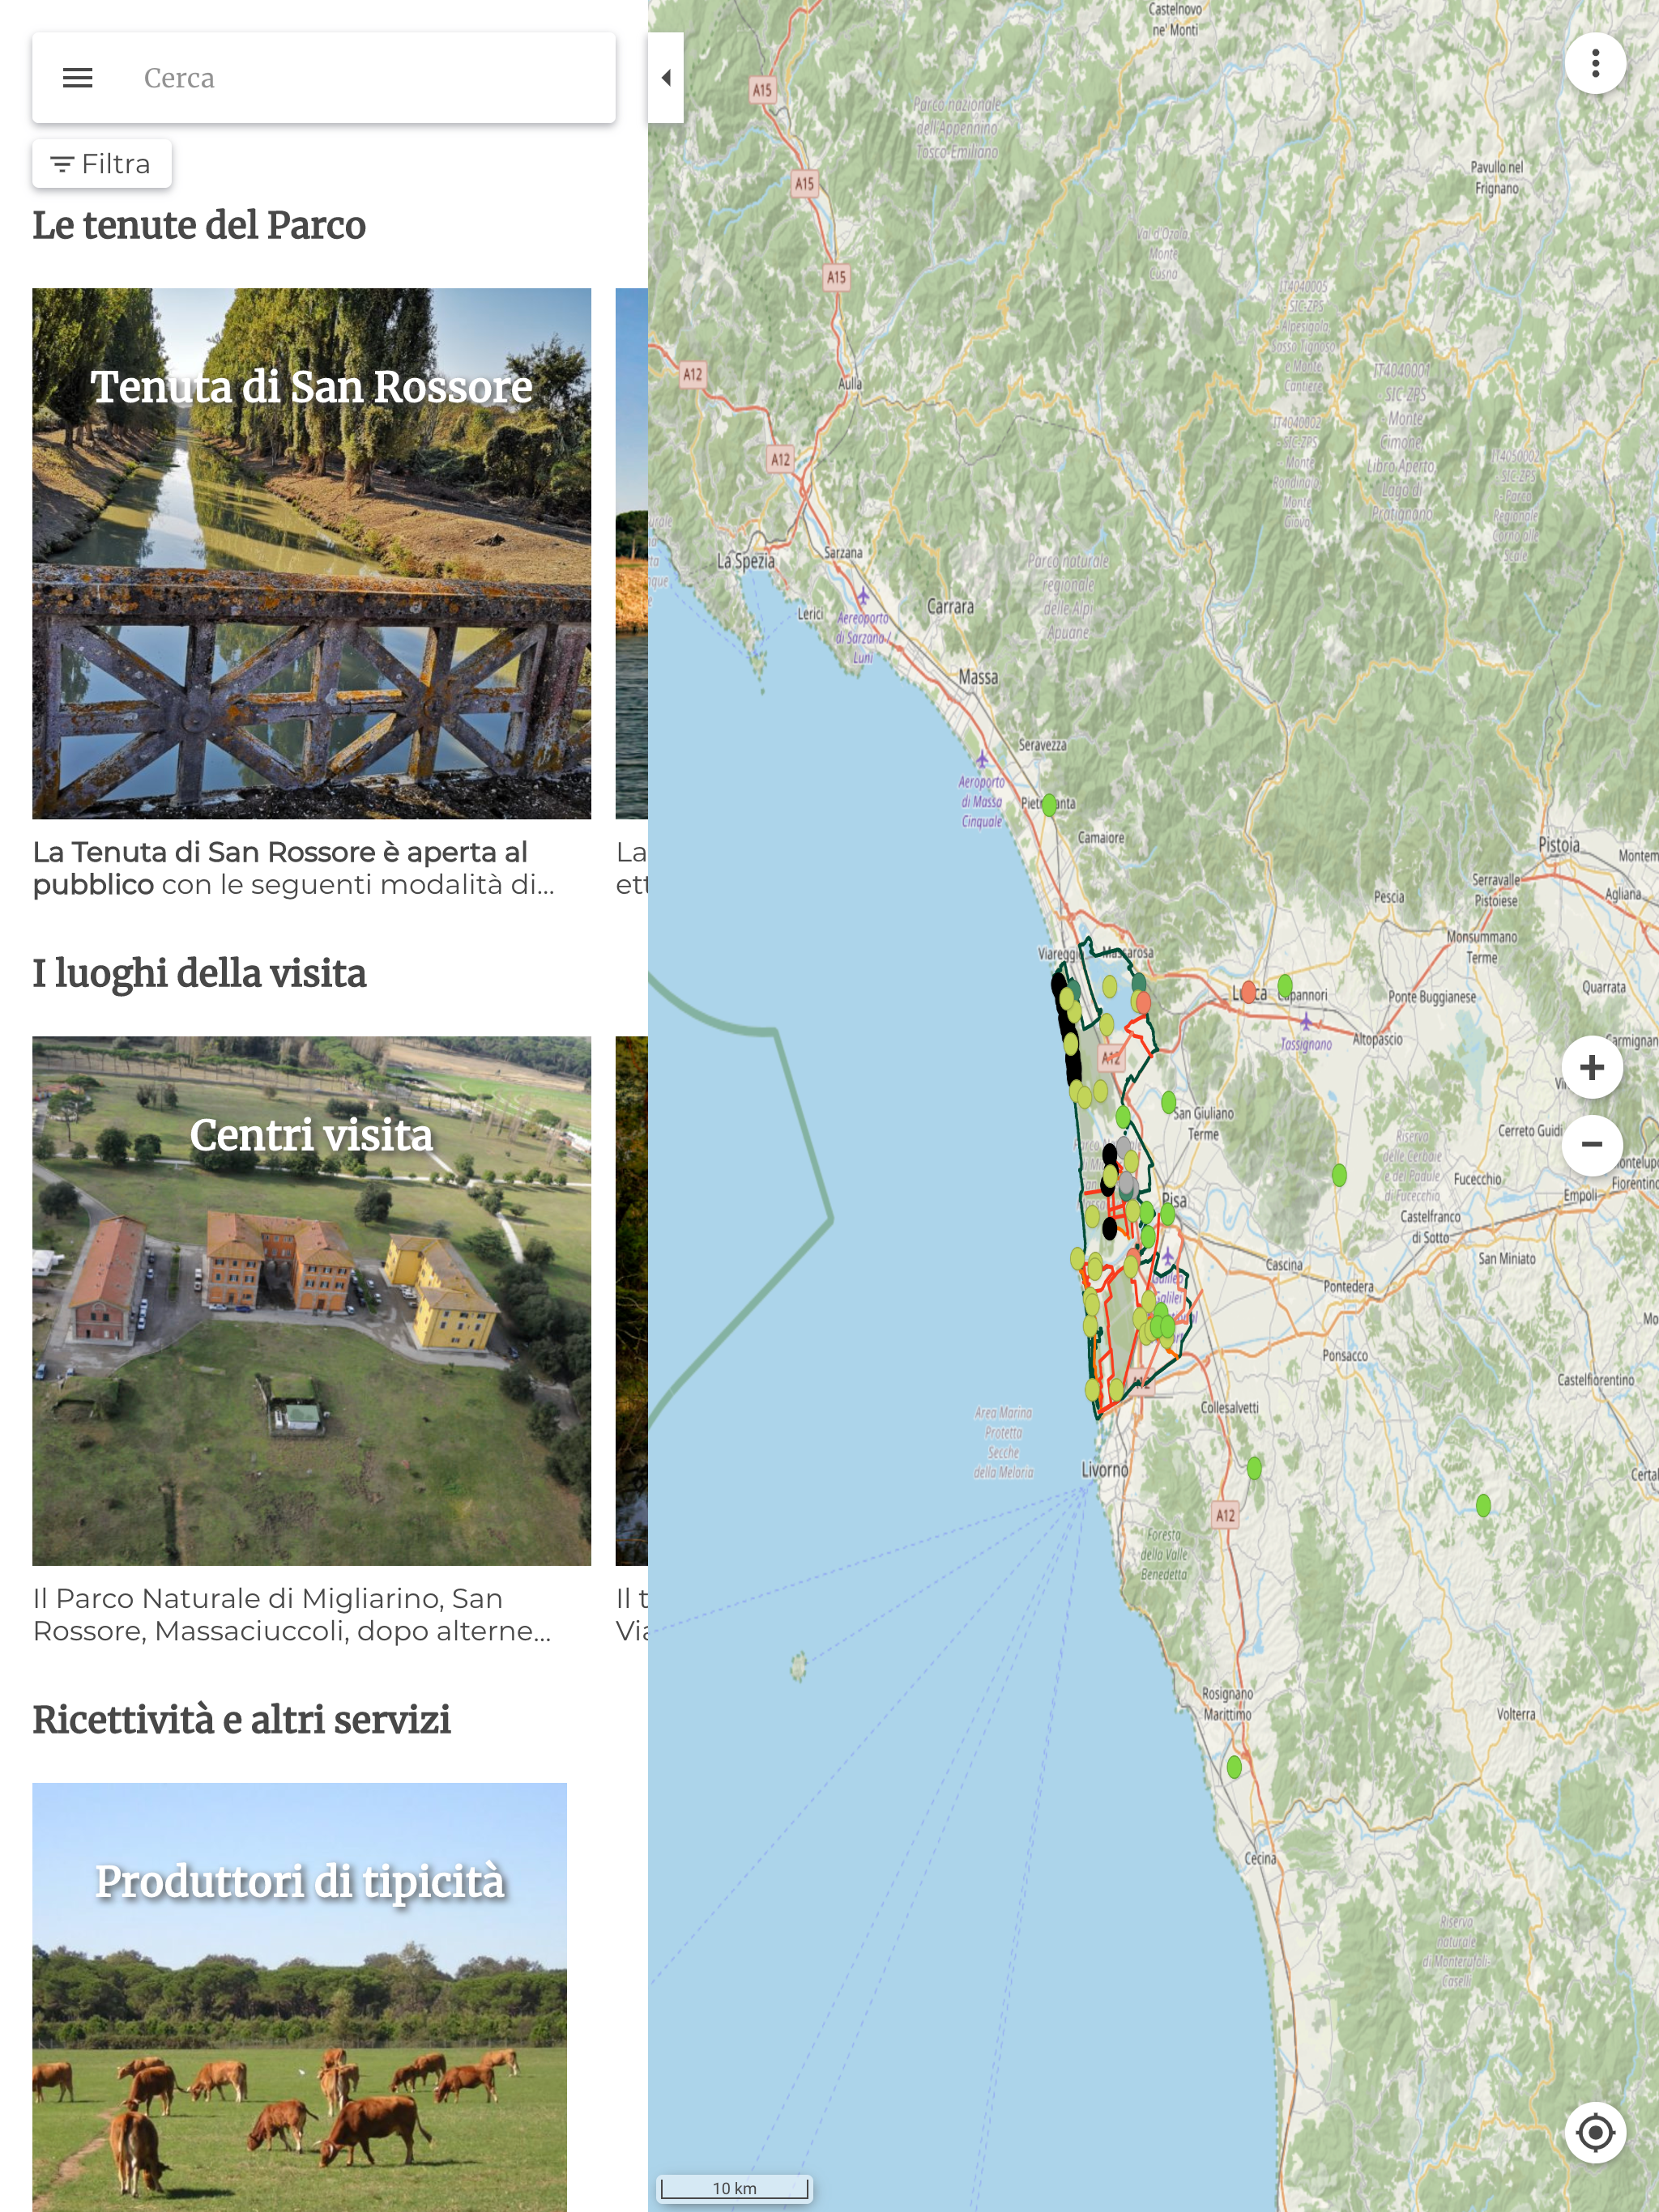1659x2212 pixels.
Task: Click the green marker near Rosignano Marittimo
Action: click(1234, 1767)
